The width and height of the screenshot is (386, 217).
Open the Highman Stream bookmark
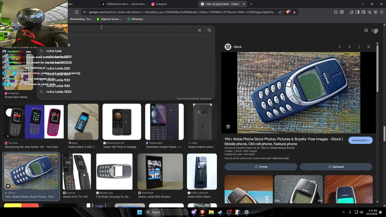[109, 19]
